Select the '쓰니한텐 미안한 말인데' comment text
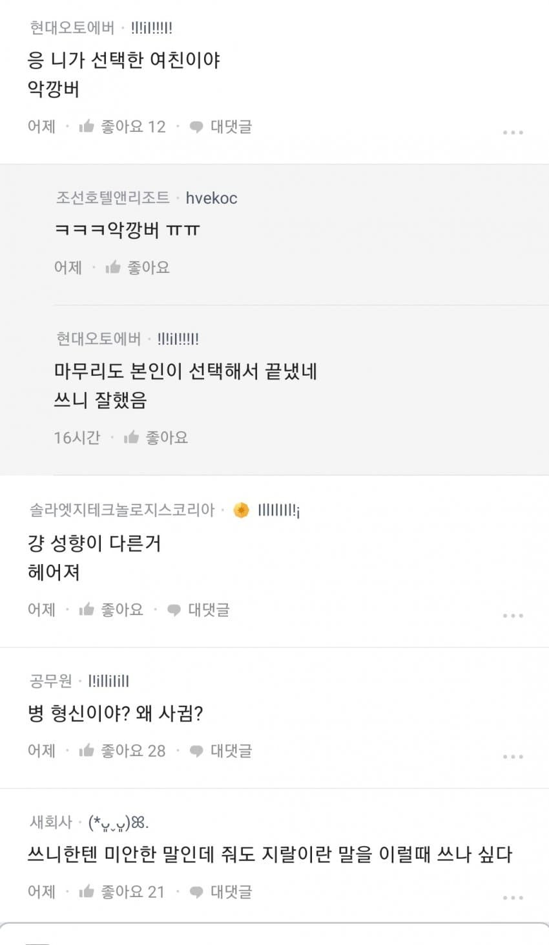 [x=269, y=854]
